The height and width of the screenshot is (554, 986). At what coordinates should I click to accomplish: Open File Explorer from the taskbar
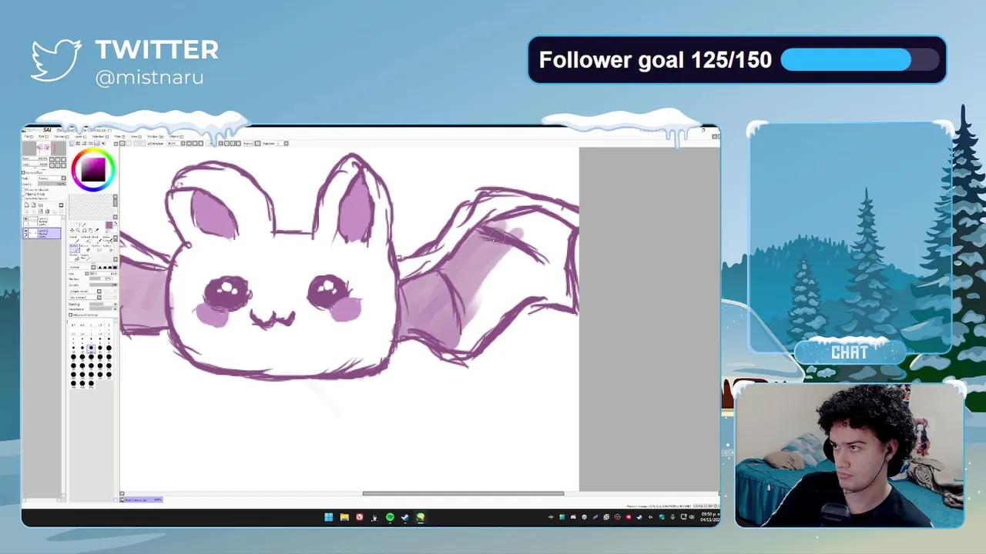tap(344, 517)
